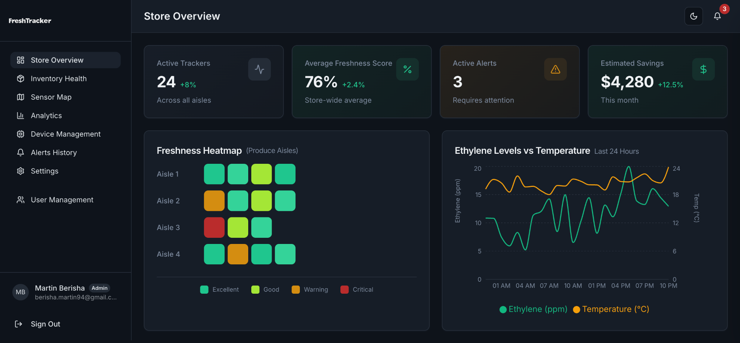
Task: Click the $4,280 savings value
Action: click(x=627, y=82)
